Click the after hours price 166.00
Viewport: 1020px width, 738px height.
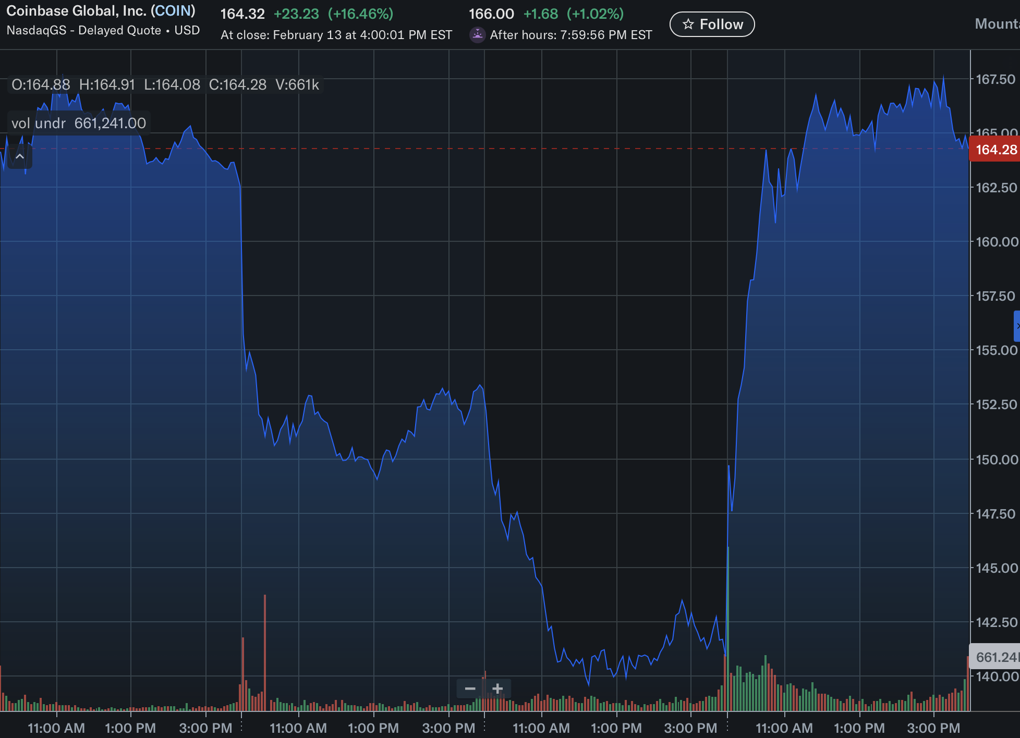pos(491,14)
